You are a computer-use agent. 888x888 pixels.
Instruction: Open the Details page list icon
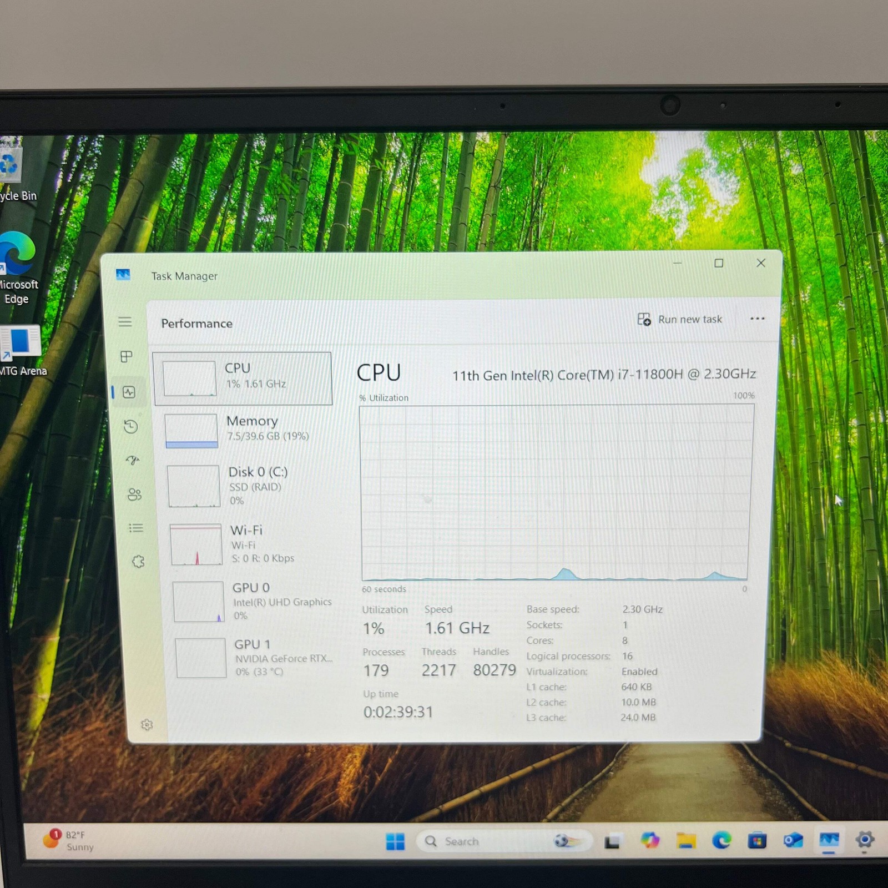tap(136, 528)
